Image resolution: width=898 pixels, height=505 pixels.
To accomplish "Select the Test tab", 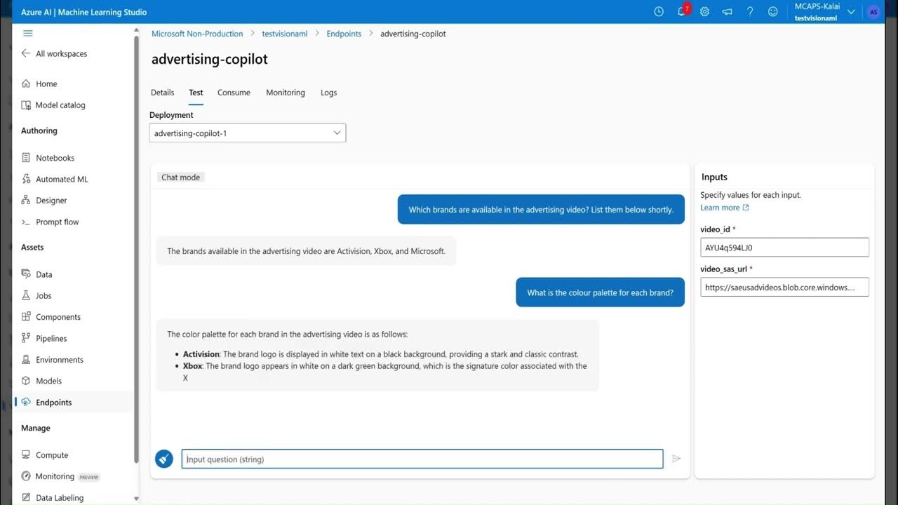I will coord(196,93).
